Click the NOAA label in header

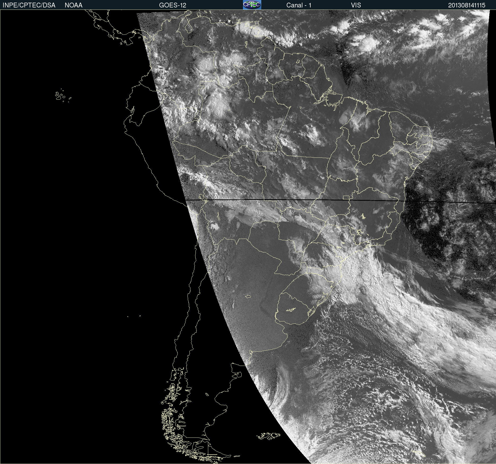(x=73, y=5)
